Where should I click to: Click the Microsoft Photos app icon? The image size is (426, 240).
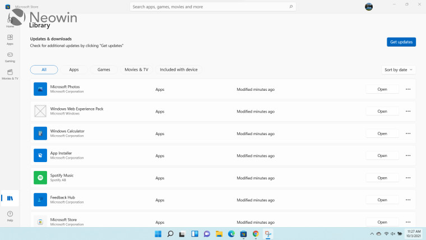tap(40, 89)
